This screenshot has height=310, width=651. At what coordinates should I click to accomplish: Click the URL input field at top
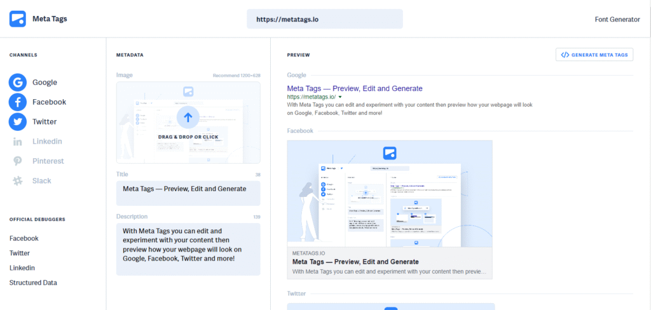324,19
